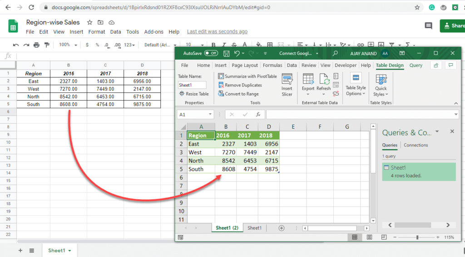Click the move-to-folder icon beside the title
Image resolution: width=465 pixels, height=257 pixels.
100,22
